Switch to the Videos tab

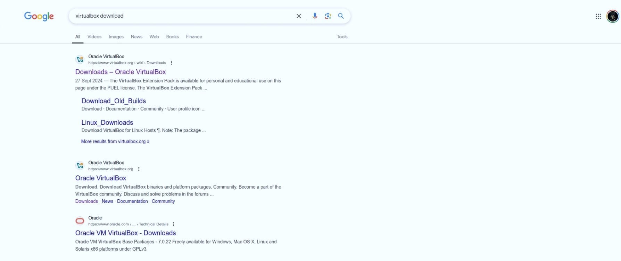click(94, 37)
